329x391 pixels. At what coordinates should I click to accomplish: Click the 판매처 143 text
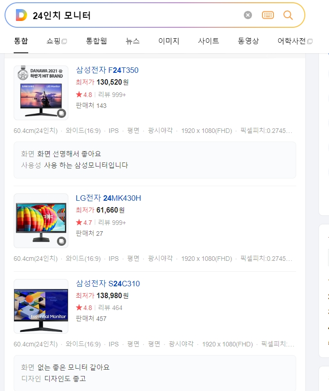coord(91,106)
